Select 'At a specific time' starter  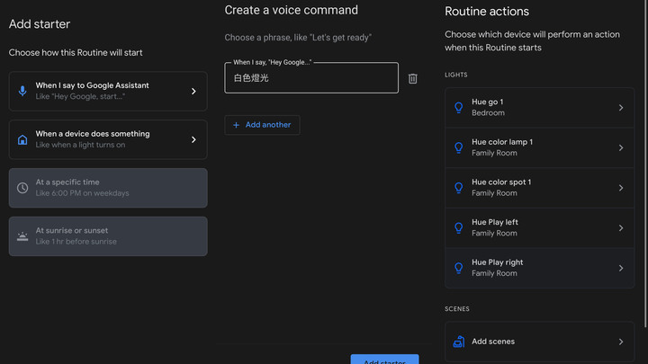(x=108, y=188)
